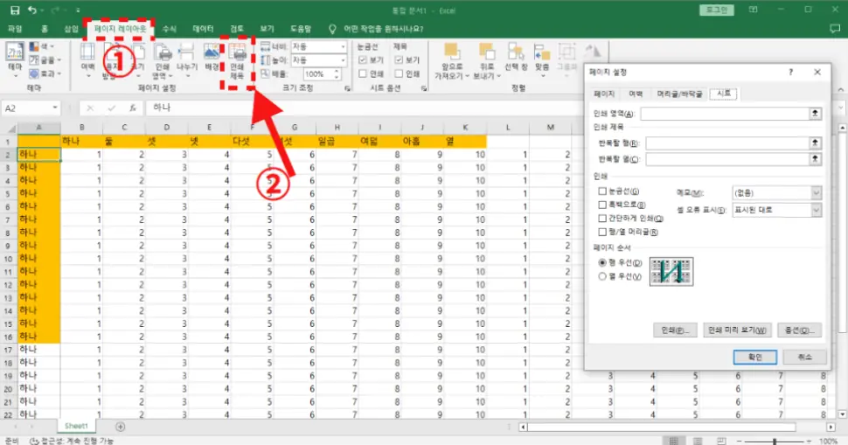Viewport: 848px width, 445px height.
Task: Click the Save icon in quick access toolbar
Action: [14, 10]
